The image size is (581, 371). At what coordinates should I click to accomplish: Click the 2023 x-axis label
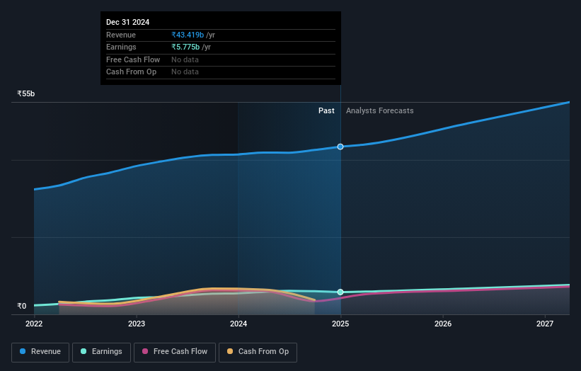tap(137, 324)
